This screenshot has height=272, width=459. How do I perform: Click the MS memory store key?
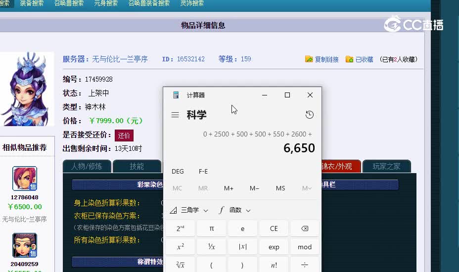point(280,188)
